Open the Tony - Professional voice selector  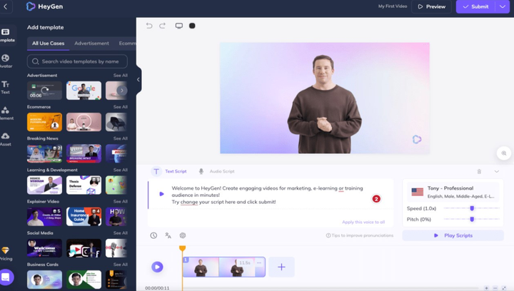[453, 192]
